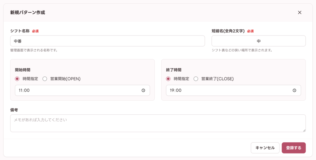Image resolution: width=316 pixels, height=160 pixels.
Task: Select 時間指定 radio under 終了時間
Action: pyautogui.click(x=168, y=79)
